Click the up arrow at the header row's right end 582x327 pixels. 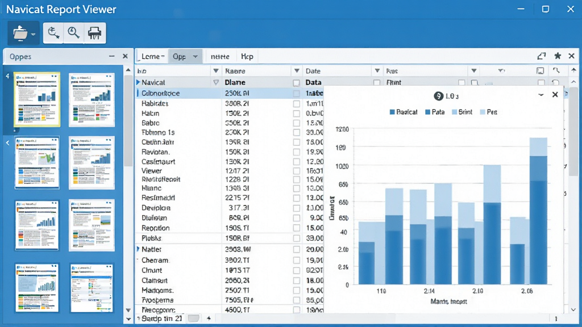point(574,70)
